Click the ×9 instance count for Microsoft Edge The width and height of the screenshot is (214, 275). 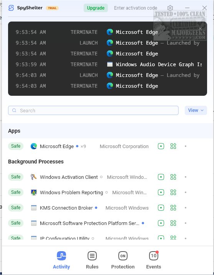point(83,147)
